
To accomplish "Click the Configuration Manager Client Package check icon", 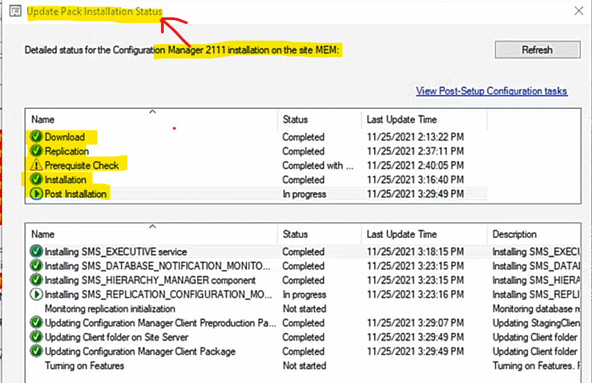I will point(36,351).
